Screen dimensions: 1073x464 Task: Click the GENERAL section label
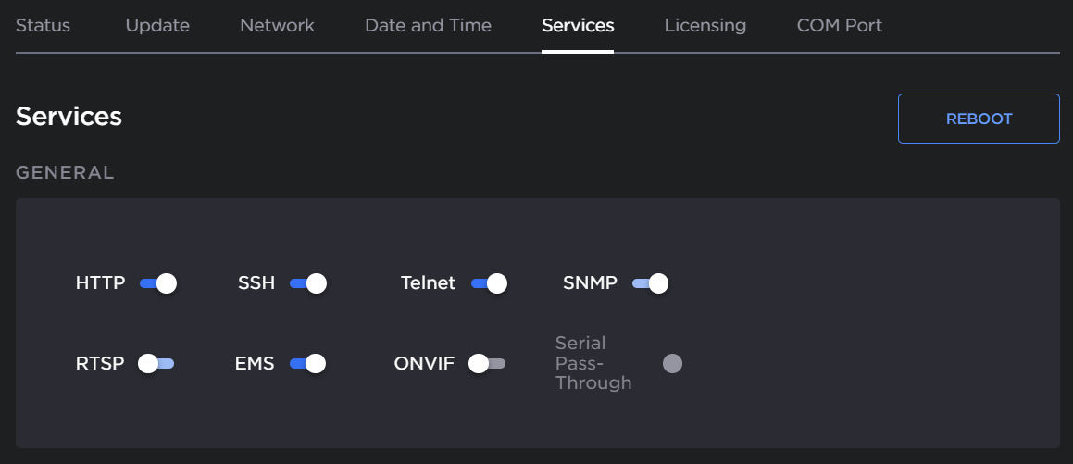(65, 172)
